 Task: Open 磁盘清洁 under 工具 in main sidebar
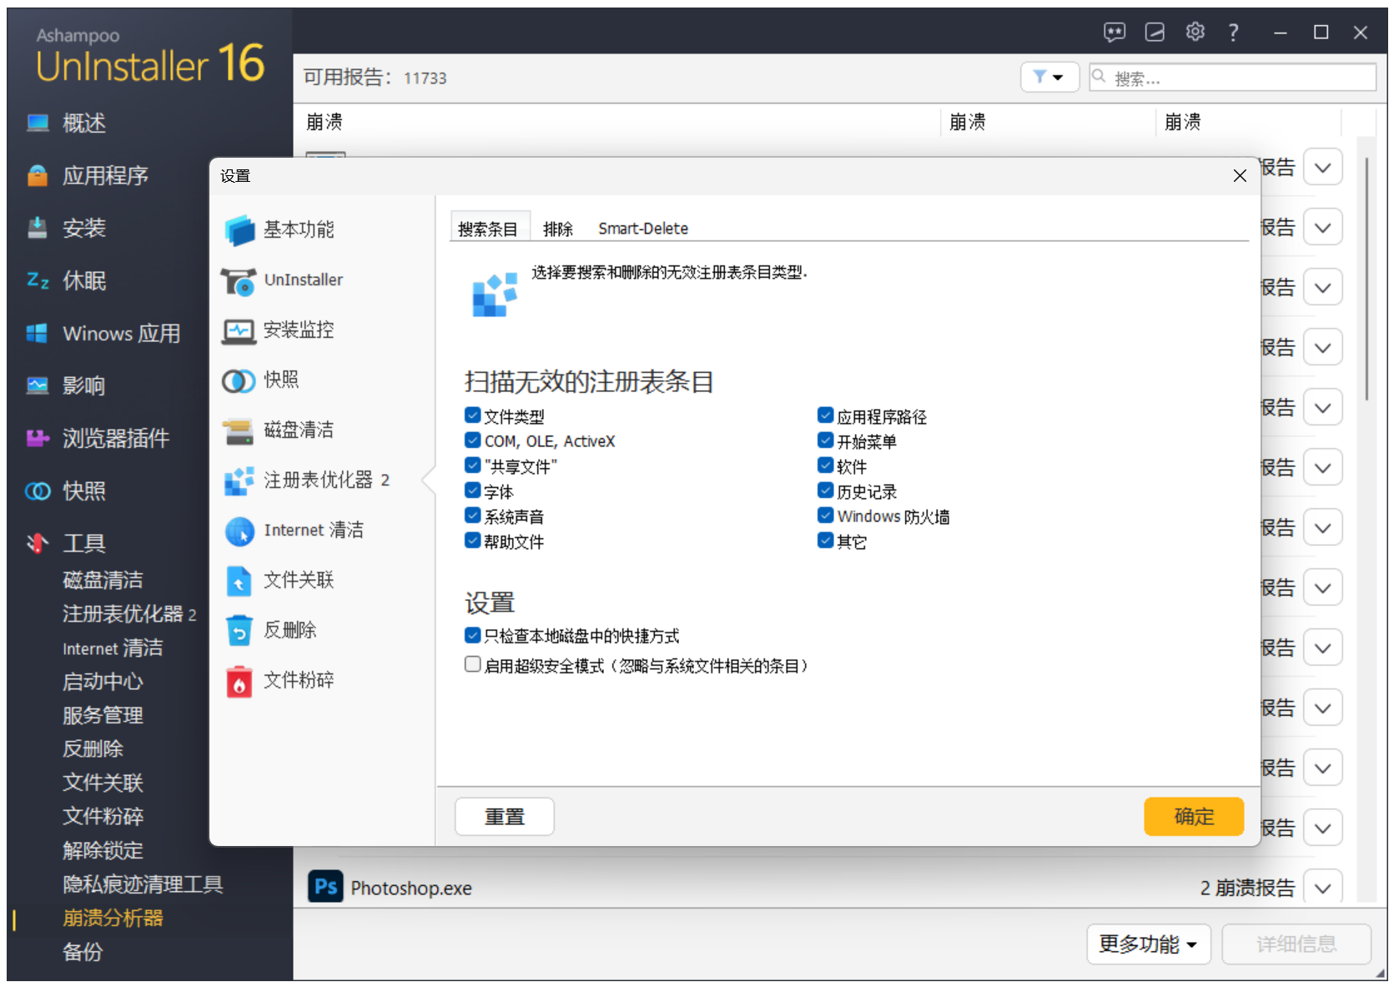click(x=103, y=581)
